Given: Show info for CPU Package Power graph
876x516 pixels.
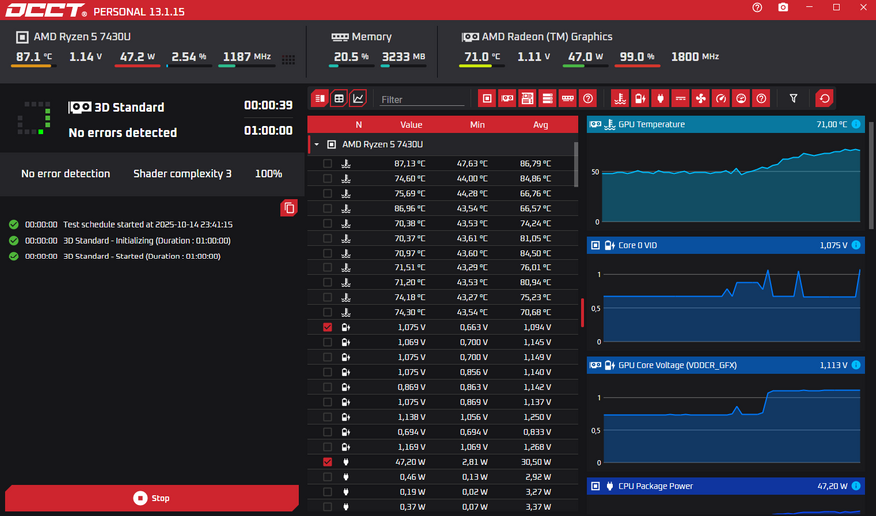Looking at the screenshot, I should pos(856,486).
